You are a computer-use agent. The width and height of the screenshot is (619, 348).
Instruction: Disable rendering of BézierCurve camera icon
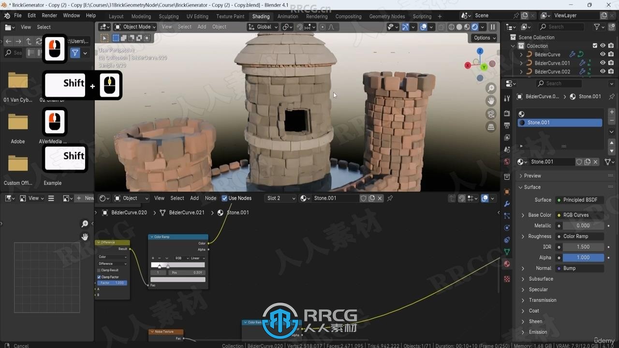pos(611,55)
